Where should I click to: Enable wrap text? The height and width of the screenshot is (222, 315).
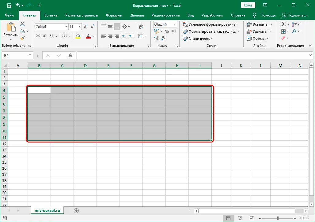[x=141, y=26]
